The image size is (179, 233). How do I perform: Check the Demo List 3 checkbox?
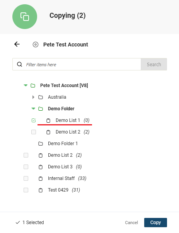[26, 167]
